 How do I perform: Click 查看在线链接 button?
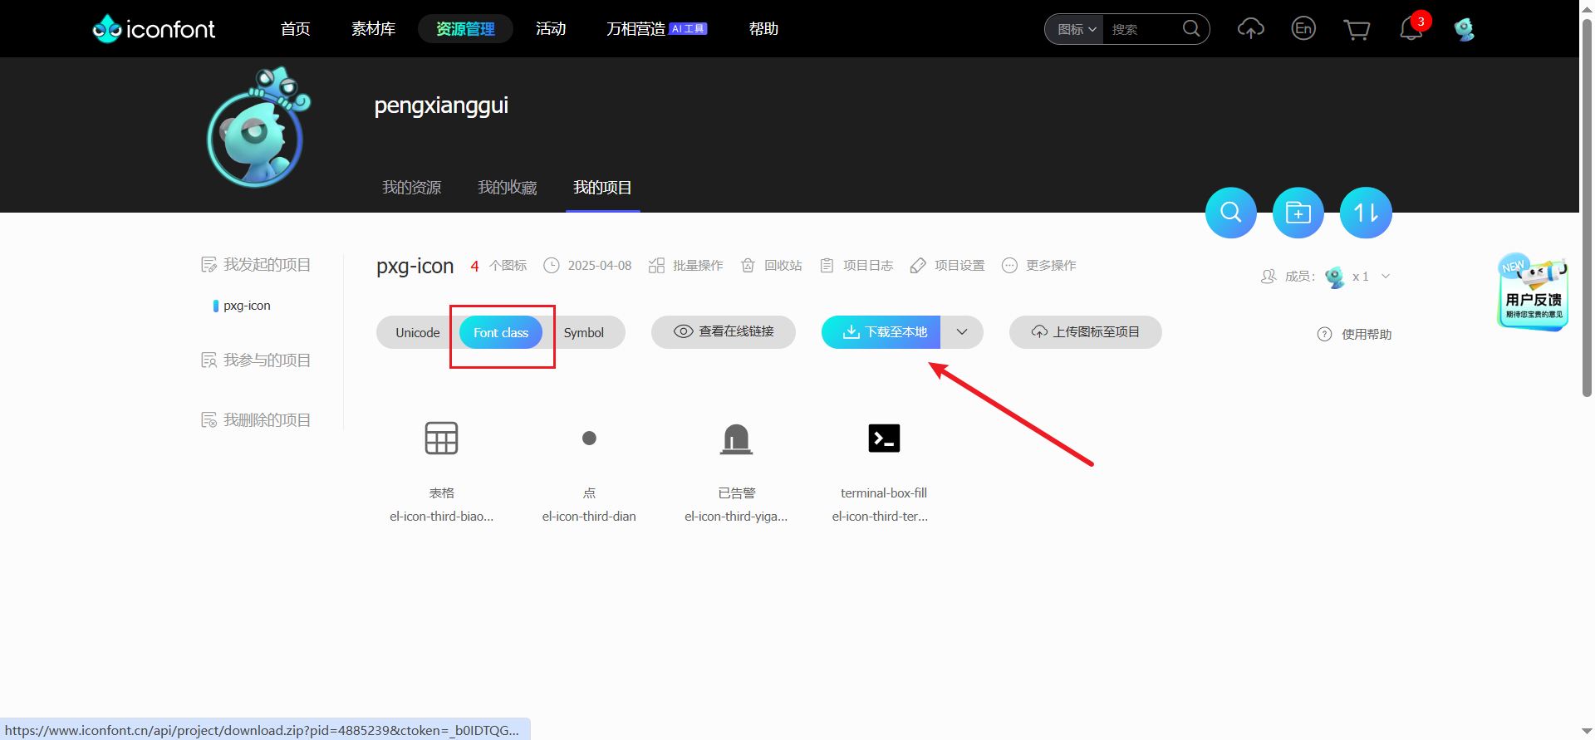[724, 331]
